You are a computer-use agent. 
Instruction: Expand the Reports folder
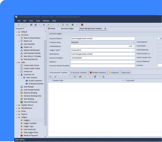coord(17,114)
